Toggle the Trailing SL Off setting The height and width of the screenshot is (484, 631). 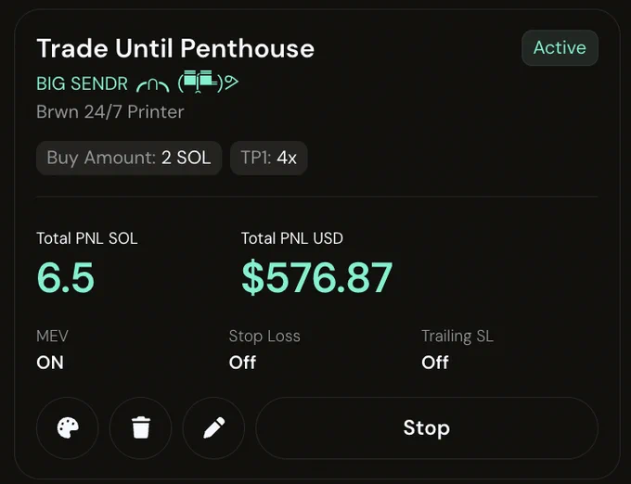(435, 363)
